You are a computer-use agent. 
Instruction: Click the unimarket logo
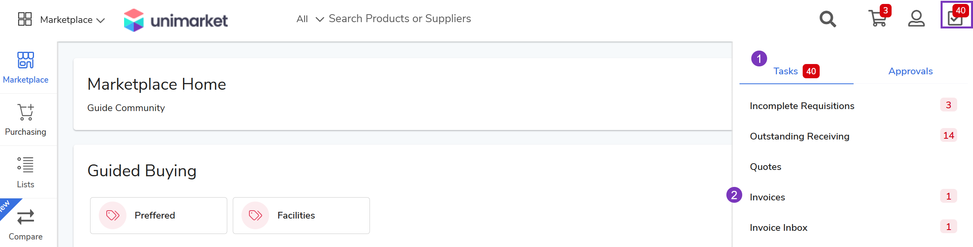[x=176, y=20]
